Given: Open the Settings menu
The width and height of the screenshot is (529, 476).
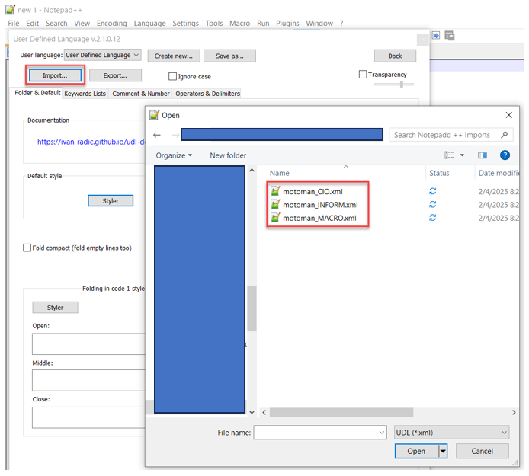Looking at the screenshot, I should tap(185, 24).
